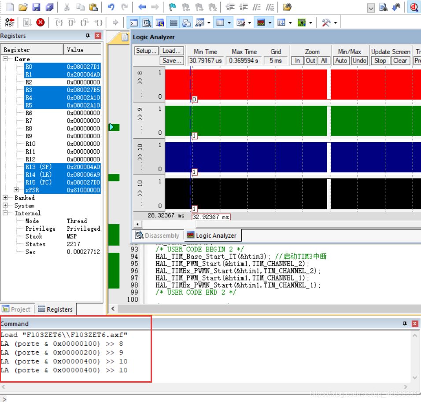Zoom Out on the Logic Analyzer
This screenshot has width=421, height=402.
(310, 61)
